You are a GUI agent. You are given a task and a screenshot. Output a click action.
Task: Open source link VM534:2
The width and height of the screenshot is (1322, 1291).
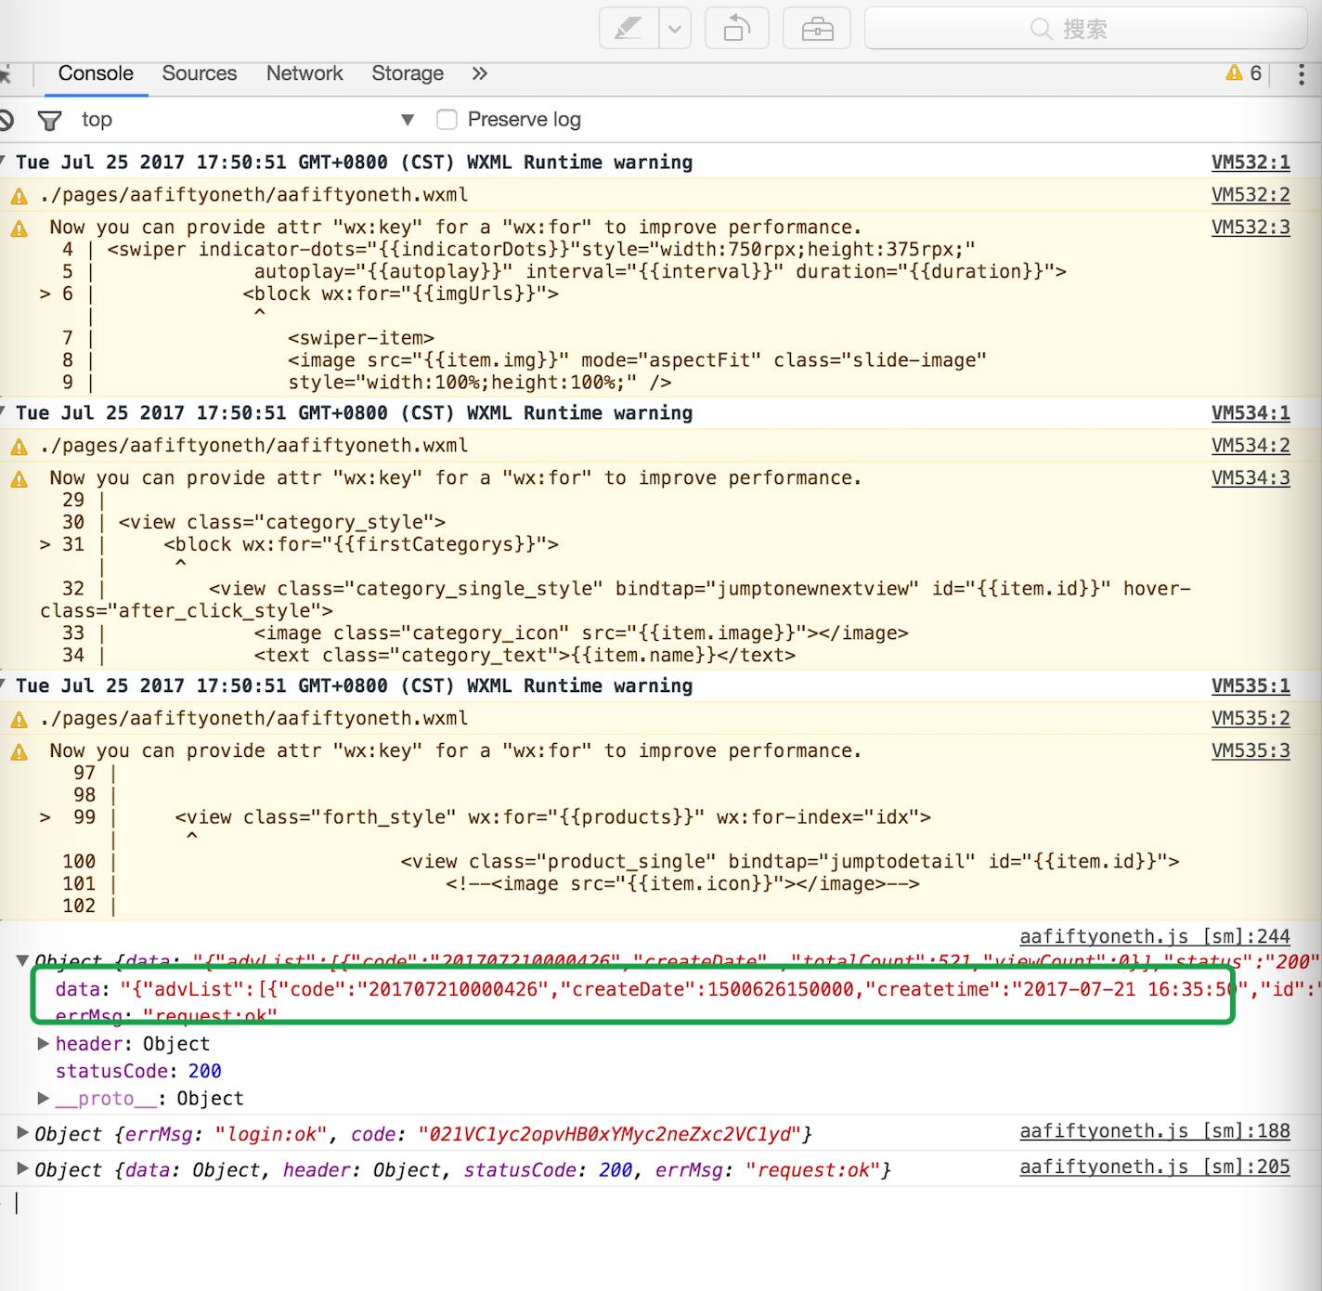pos(1251,446)
